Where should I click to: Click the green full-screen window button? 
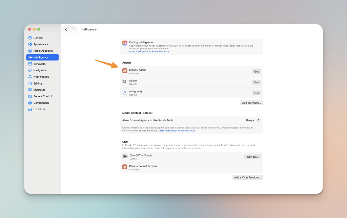pyautogui.click(x=39, y=29)
